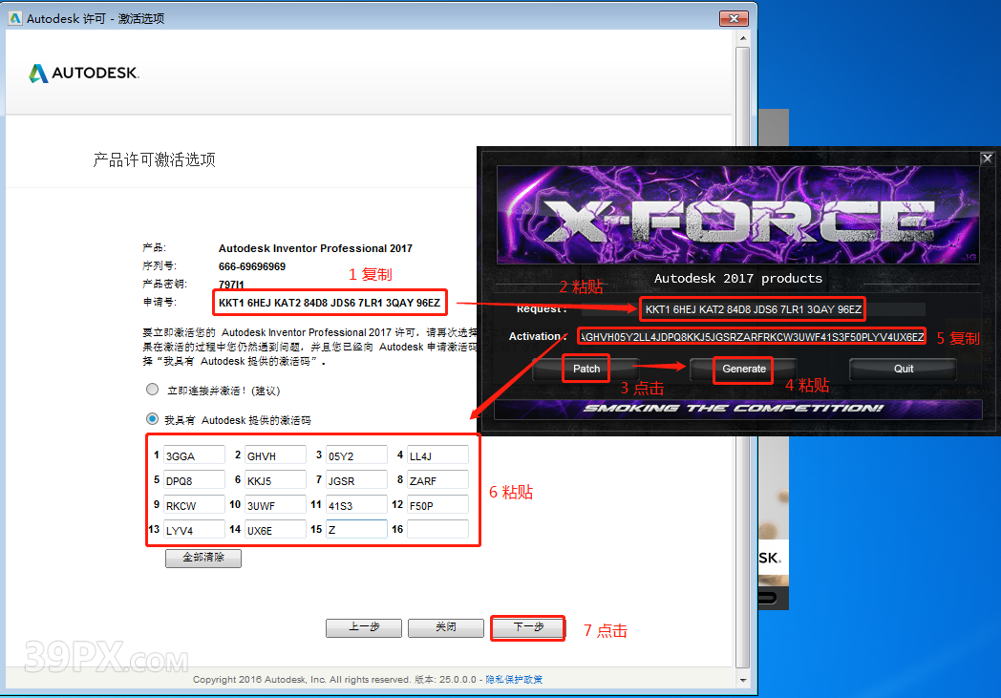Click the Request field in X-Force window
Viewport: 1001px width, 698px height.
(x=754, y=309)
